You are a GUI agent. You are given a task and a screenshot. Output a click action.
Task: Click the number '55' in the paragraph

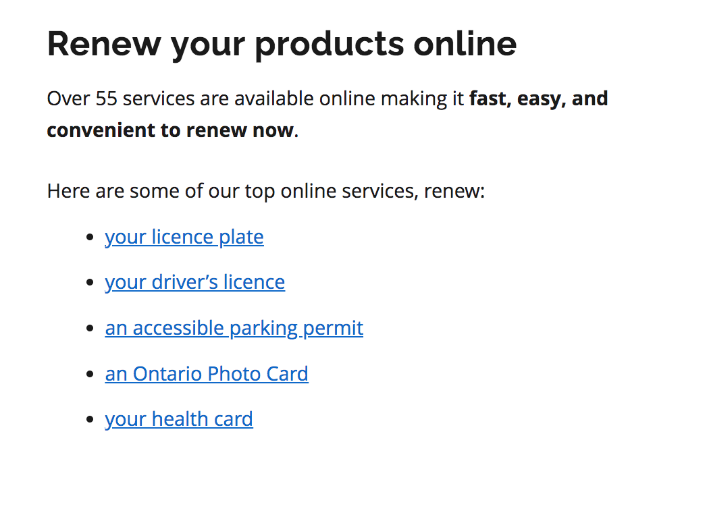tap(106, 99)
